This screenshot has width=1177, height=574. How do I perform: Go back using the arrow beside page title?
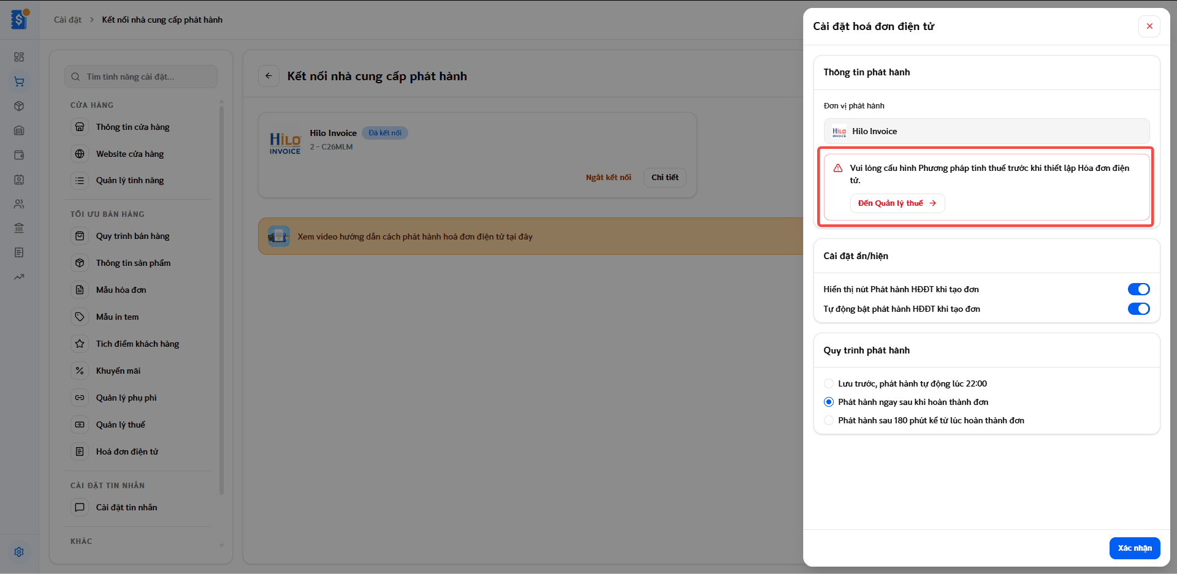[269, 76]
